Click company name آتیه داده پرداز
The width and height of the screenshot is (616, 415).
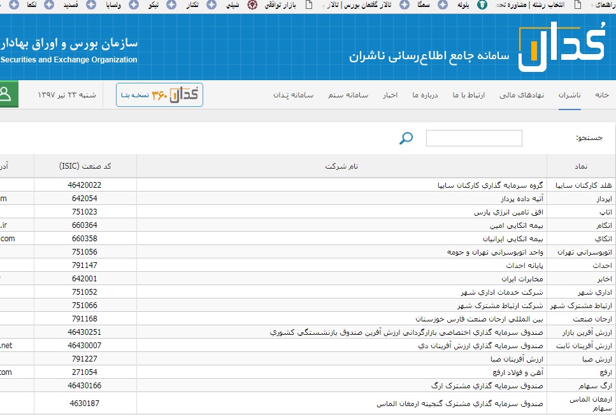click(x=522, y=199)
